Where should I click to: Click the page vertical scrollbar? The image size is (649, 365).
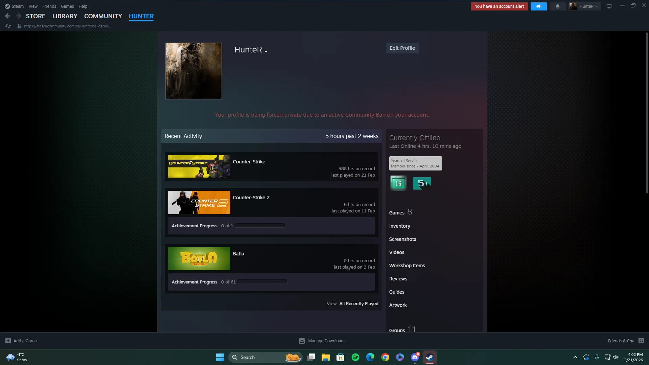click(x=647, y=113)
